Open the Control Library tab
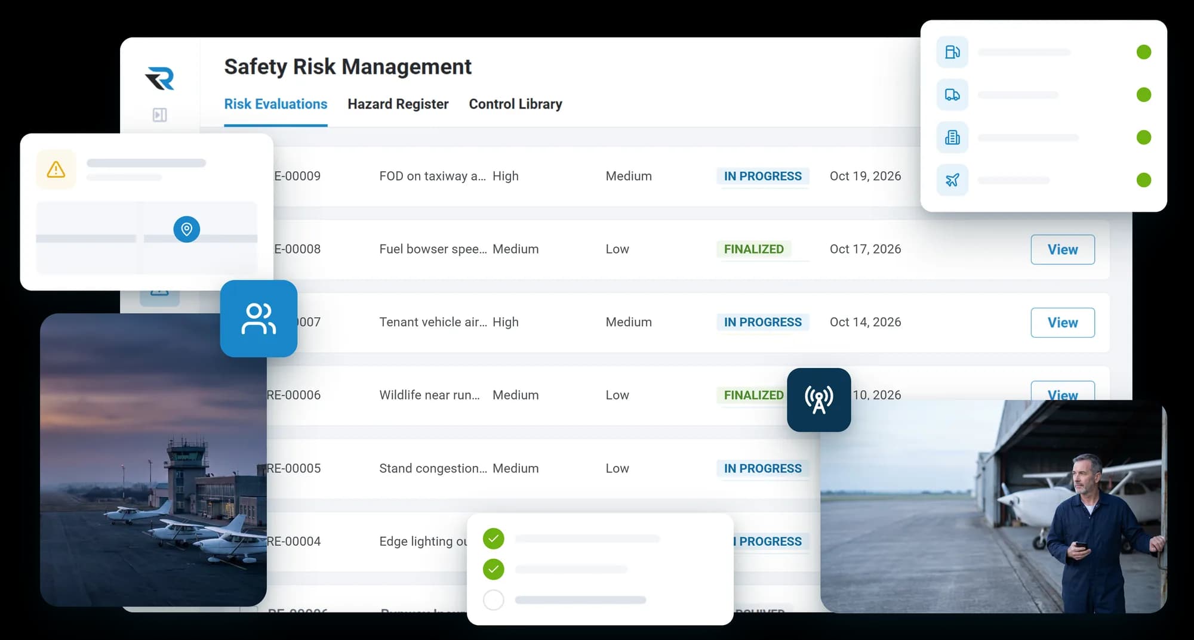This screenshot has width=1194, height=640. pyautogui.click(x=515, y=104)
